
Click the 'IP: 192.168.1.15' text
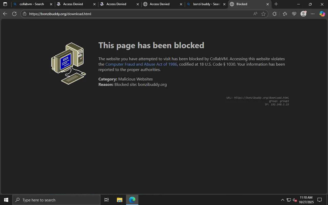pyautogui.click(x=277, y=104)
